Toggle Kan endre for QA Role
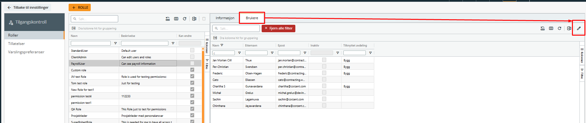Viewport: 586px width, 123px height. [192, 109]
